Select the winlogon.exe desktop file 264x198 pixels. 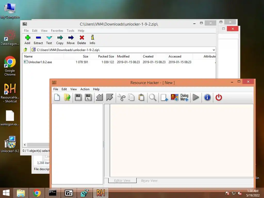[x=10, y=118]
